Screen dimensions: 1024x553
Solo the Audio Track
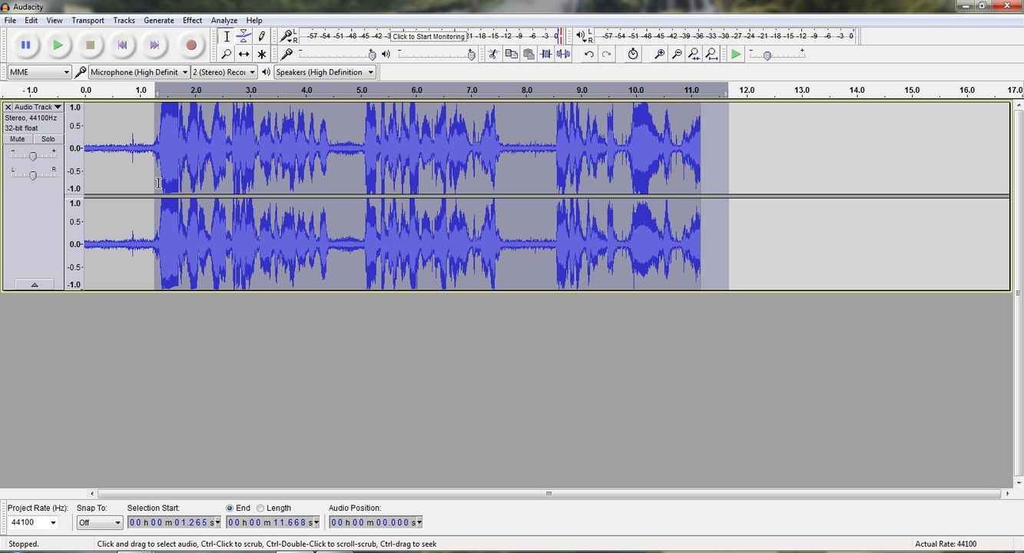coord(48,139)
